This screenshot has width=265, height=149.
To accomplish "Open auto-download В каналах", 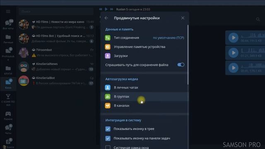I will (145, 106).
